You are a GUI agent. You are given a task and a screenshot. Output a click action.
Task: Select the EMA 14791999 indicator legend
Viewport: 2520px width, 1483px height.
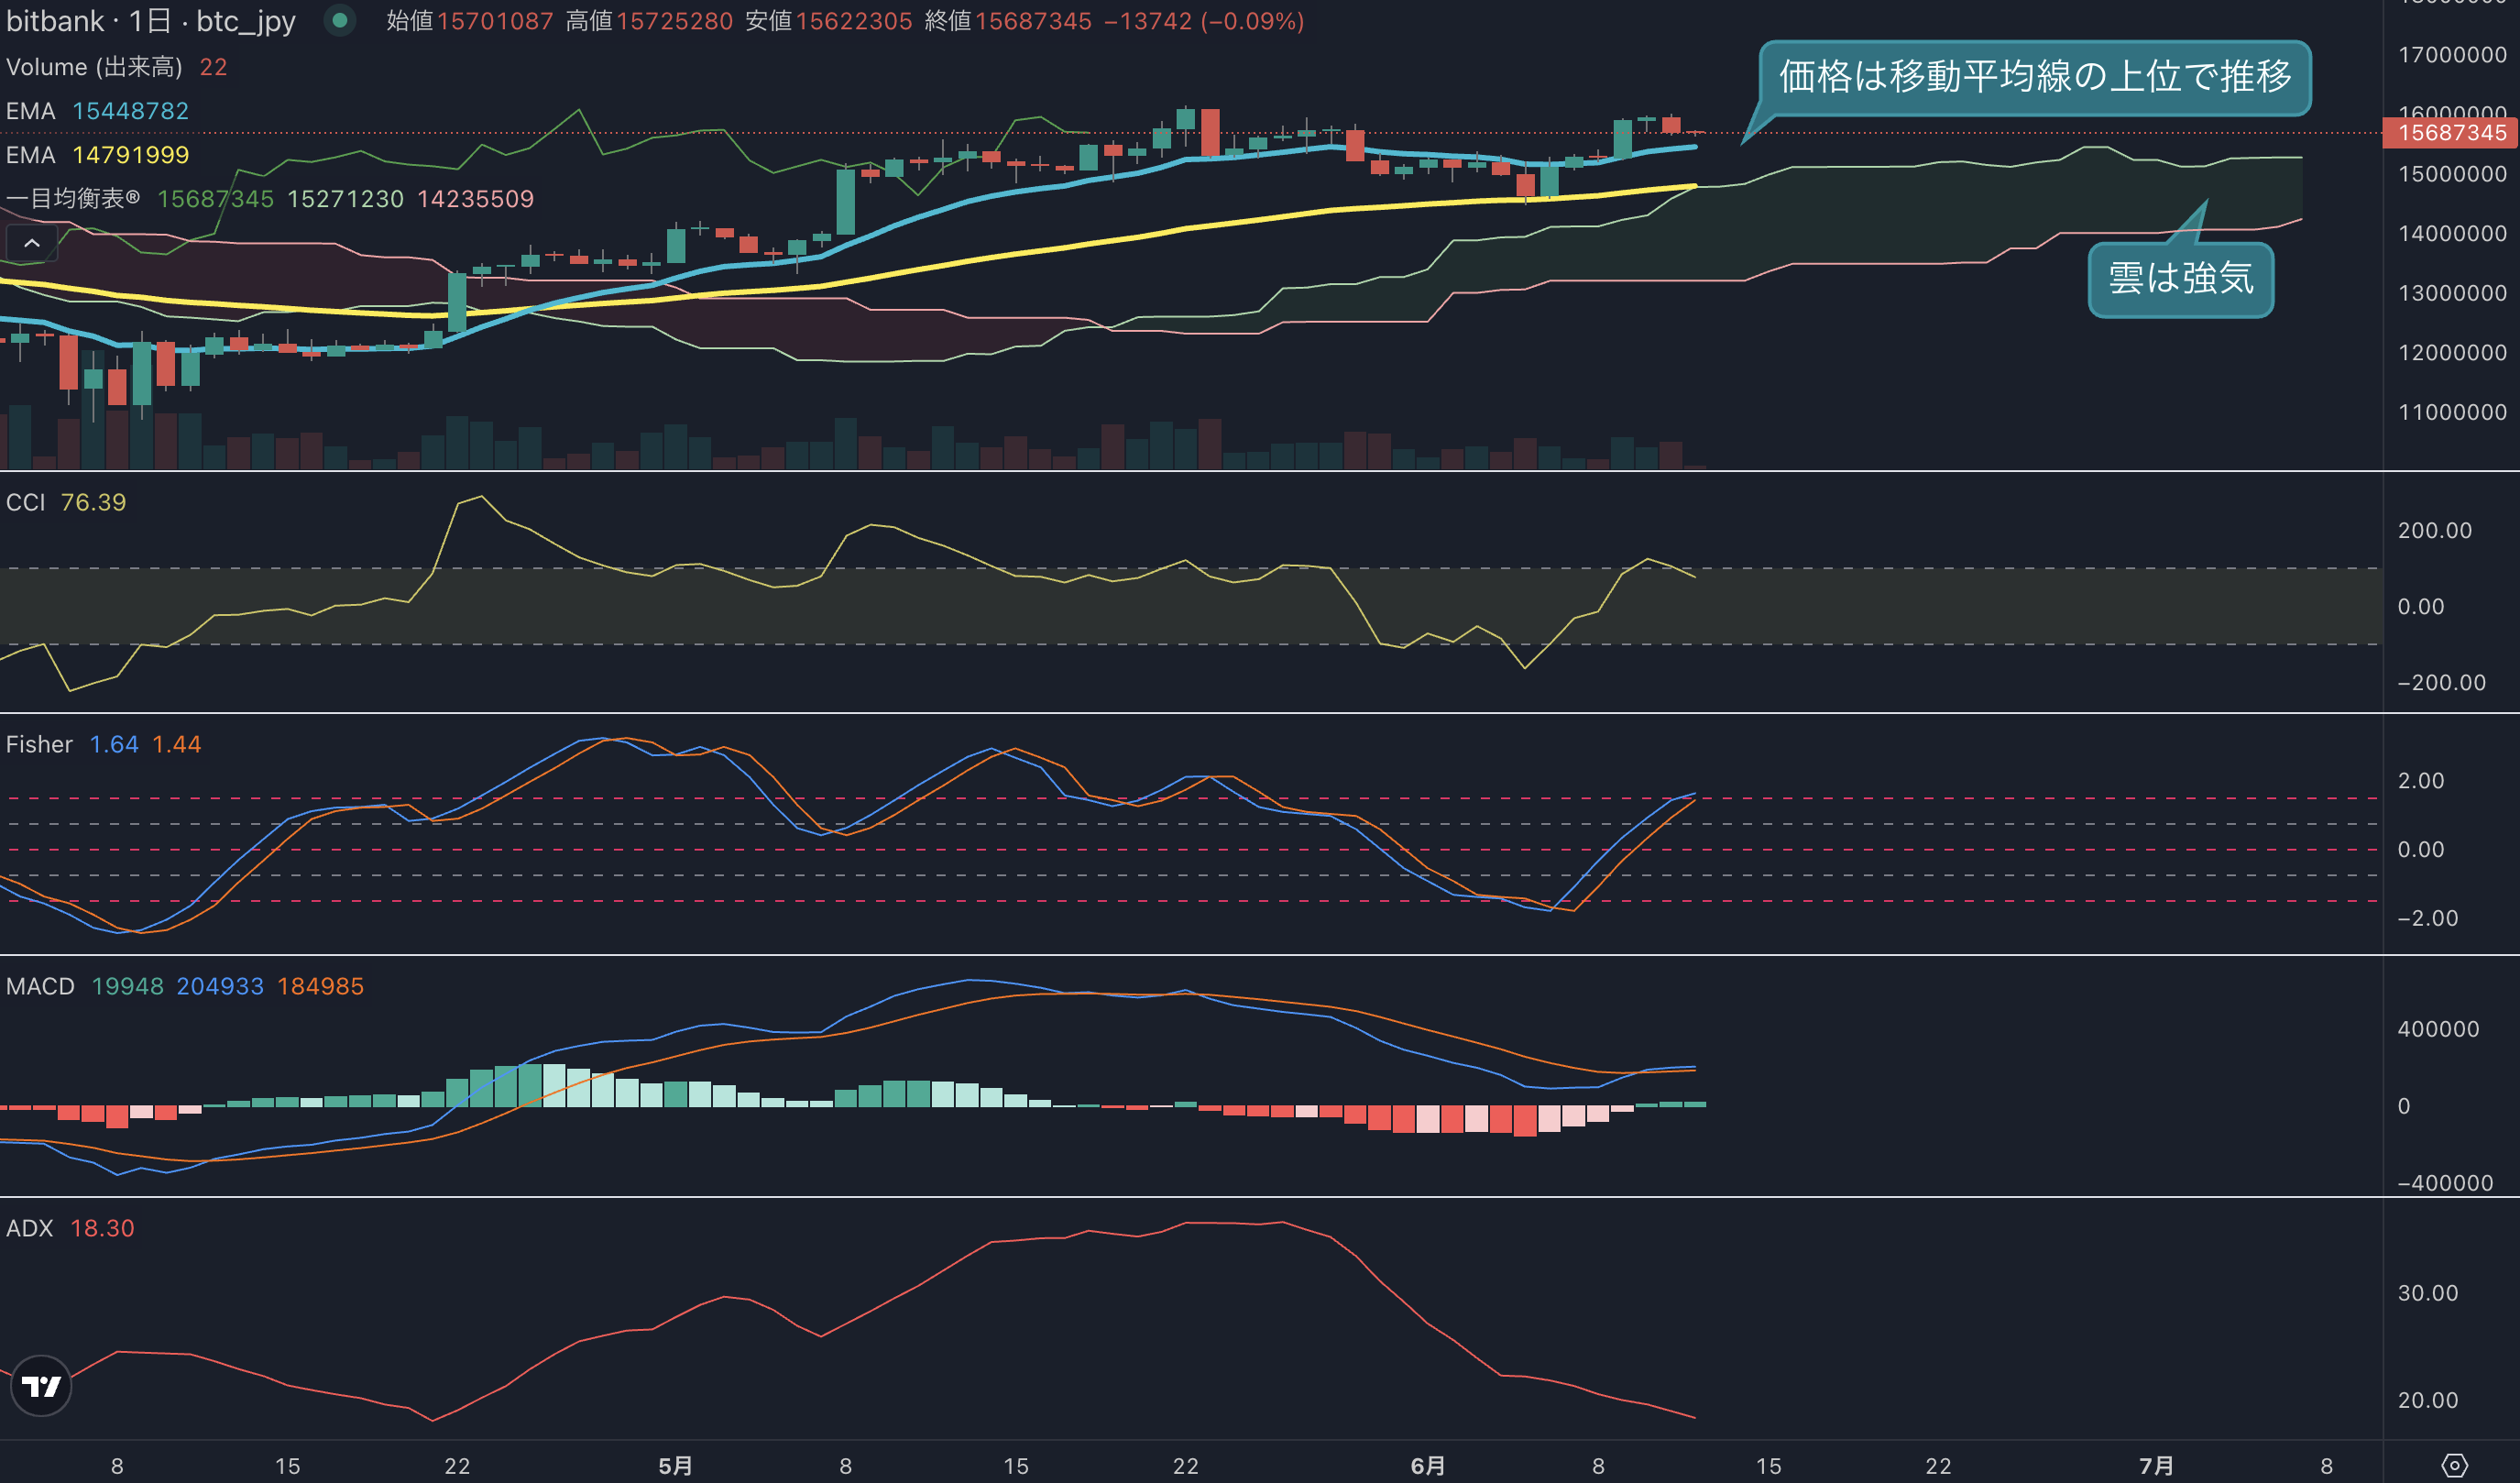pyautogui.click(x=97, y=155)
